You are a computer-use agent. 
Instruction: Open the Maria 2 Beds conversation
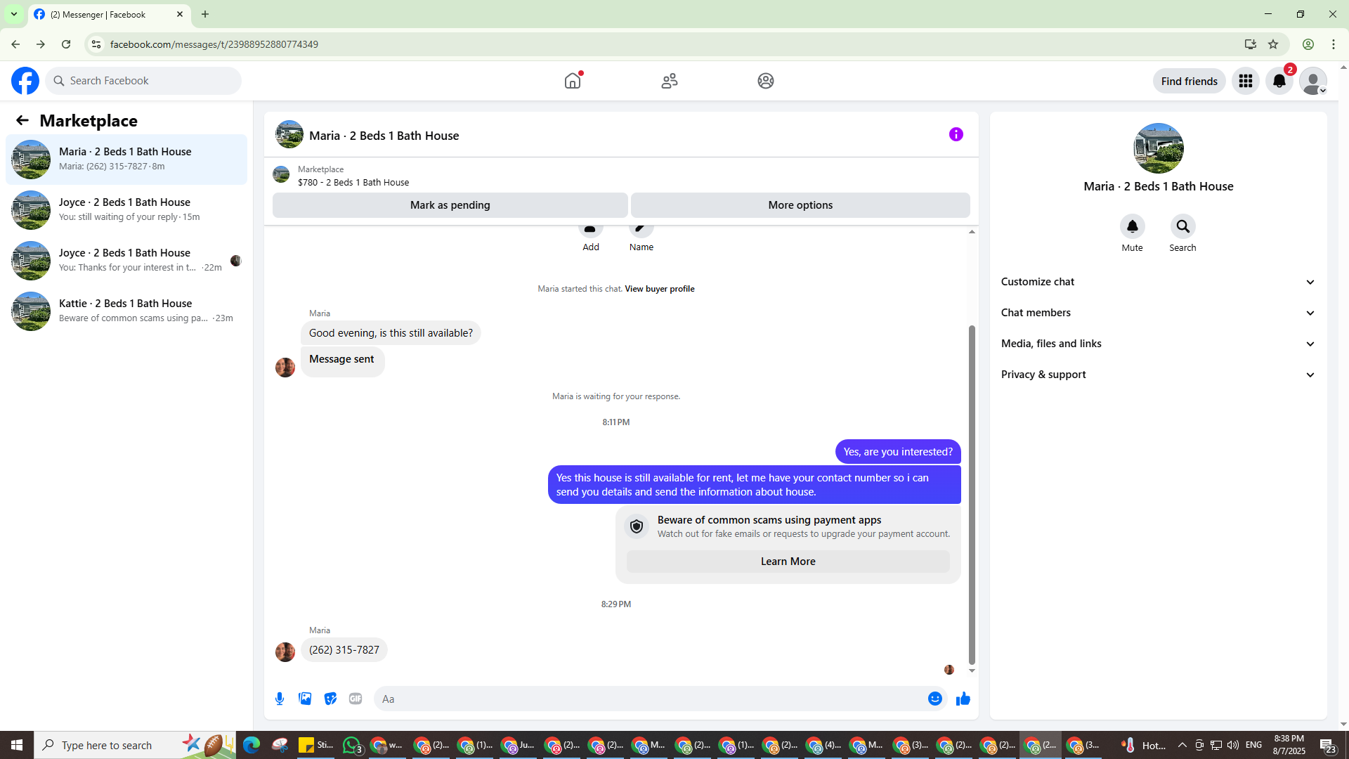point(126,160)
